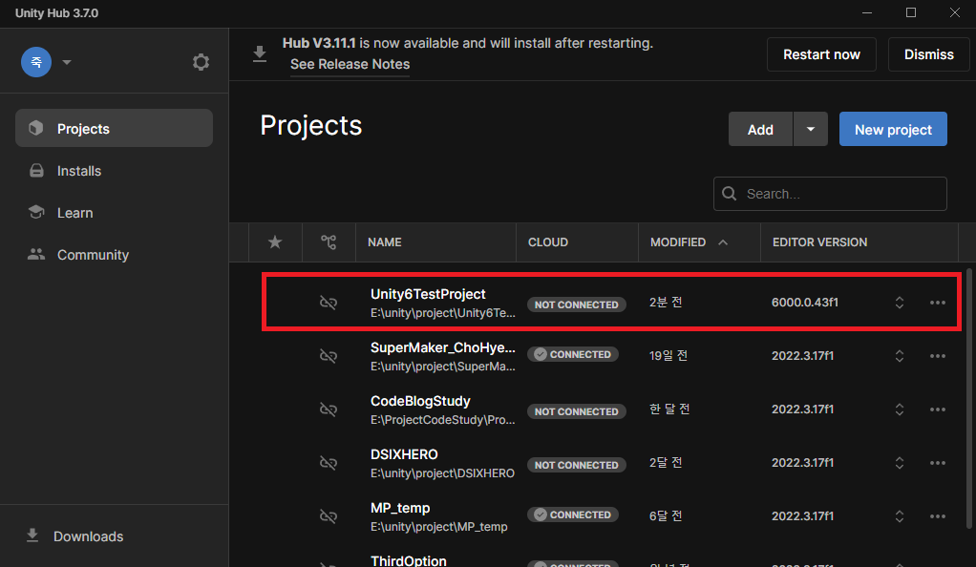Sort projects by CLOUD column
976x567 pixels.
click(548, 242)
